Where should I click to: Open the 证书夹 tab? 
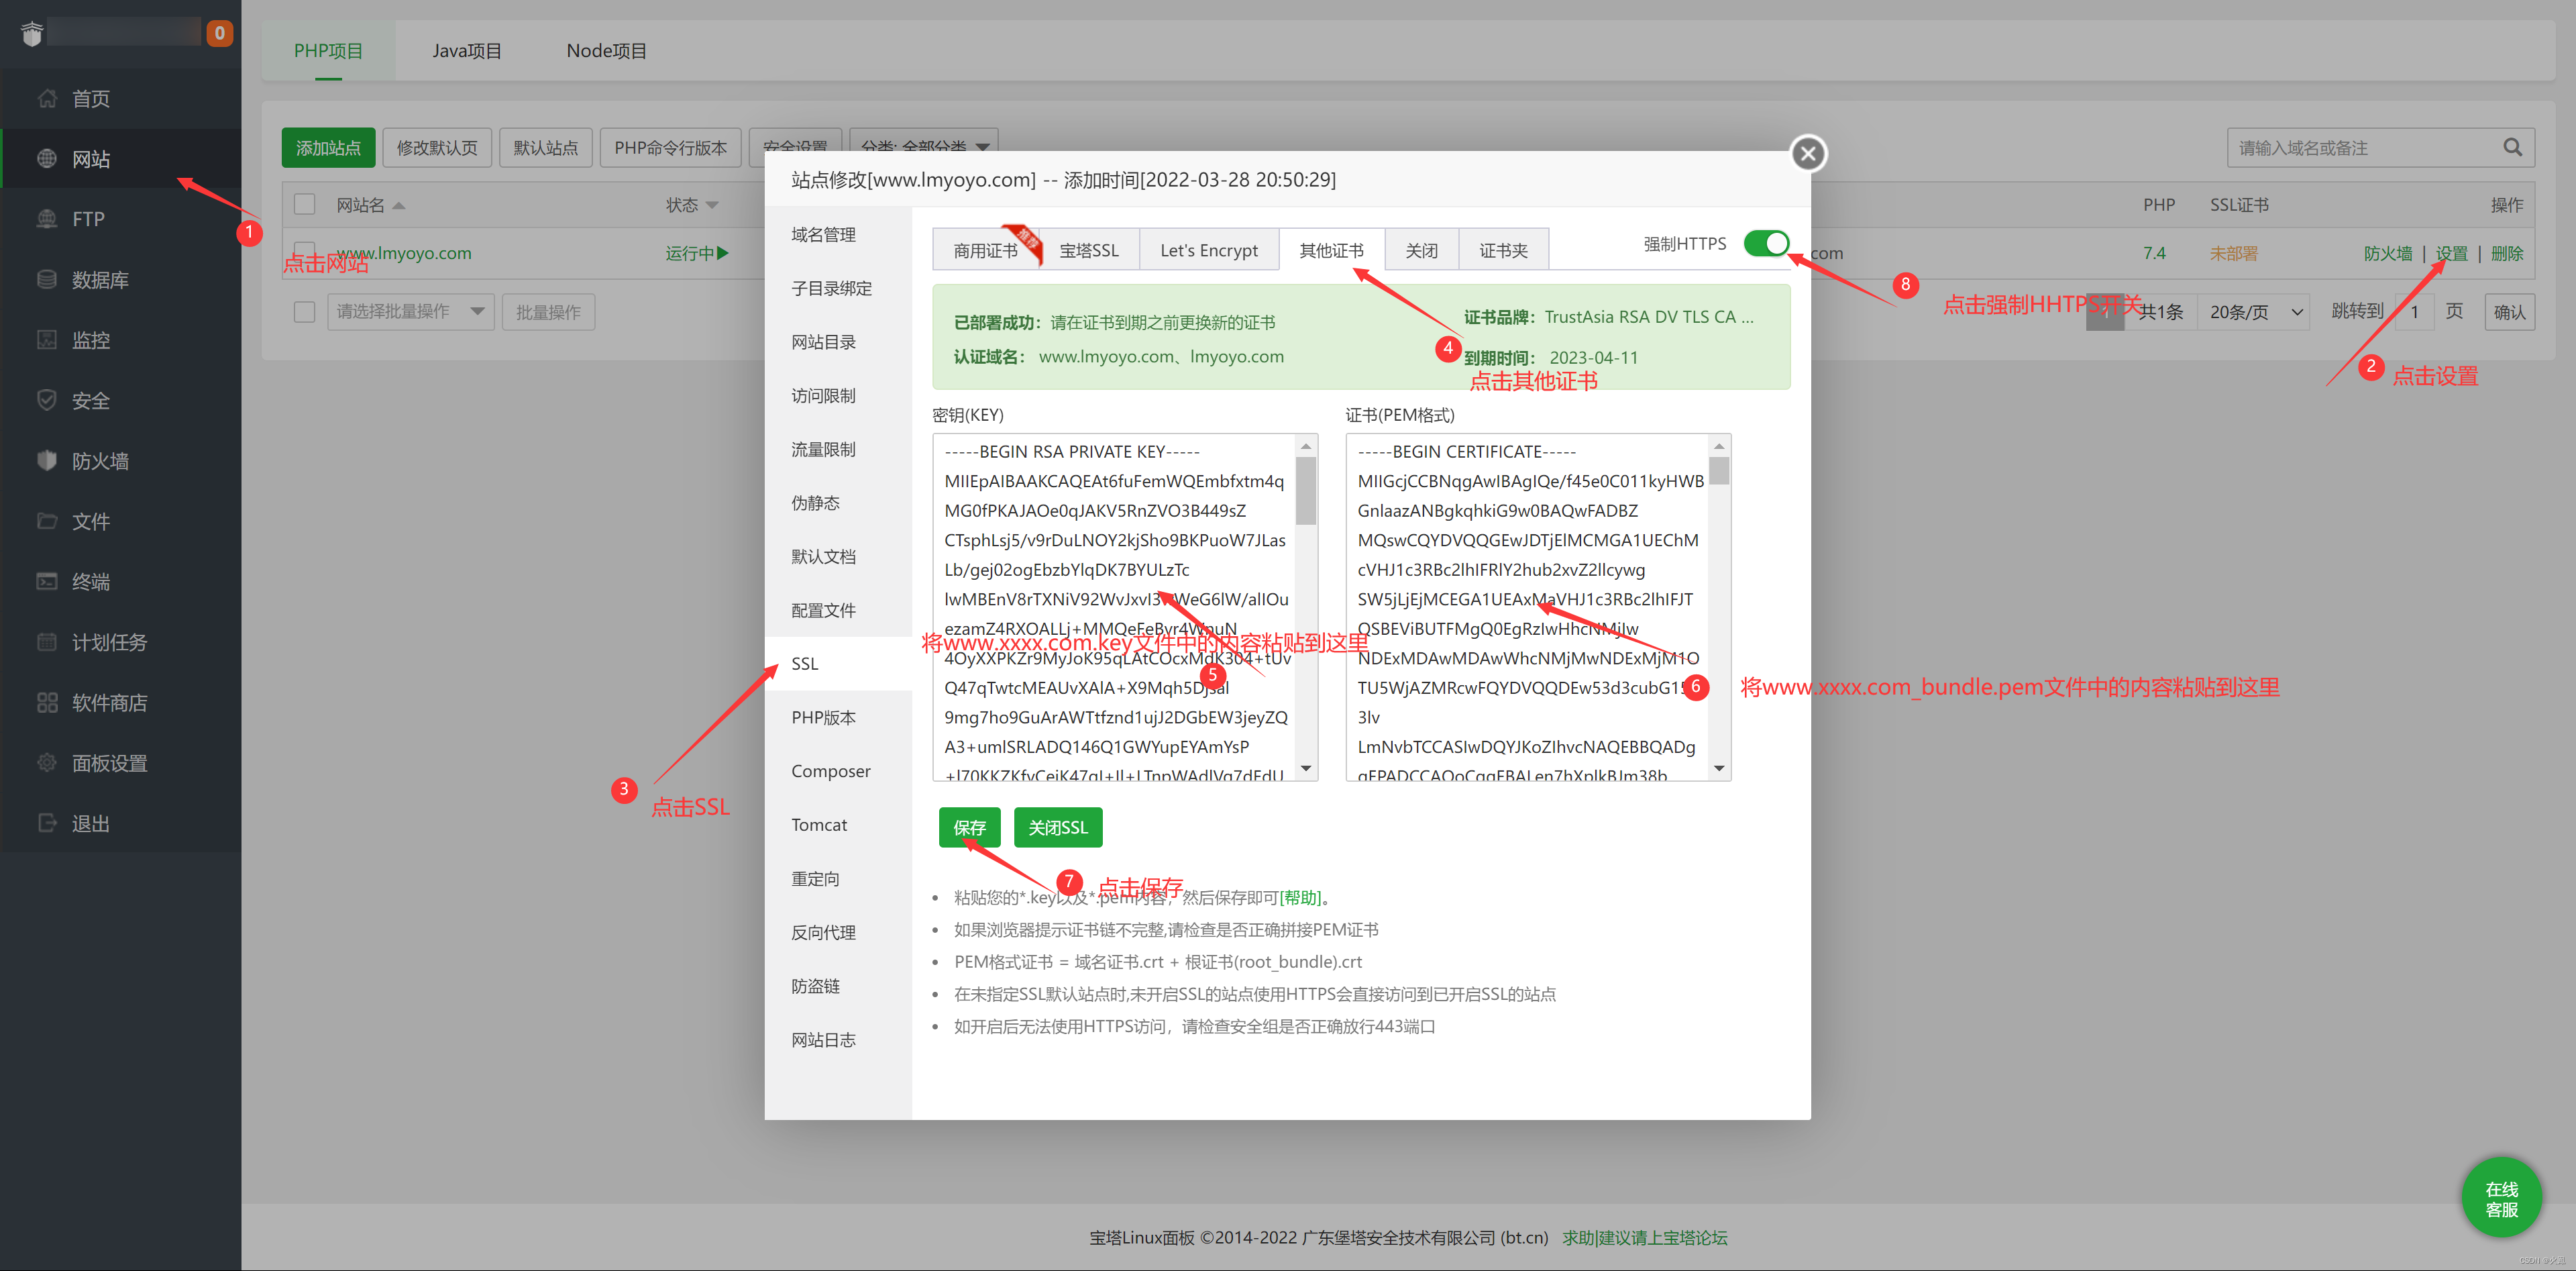pyautogui.click(x=1503, y=250)
